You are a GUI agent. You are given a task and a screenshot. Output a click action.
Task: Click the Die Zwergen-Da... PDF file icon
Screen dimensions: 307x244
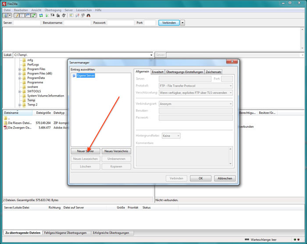tap(5, 128)
